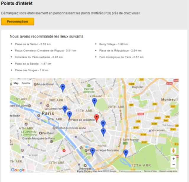
Task: Click the 13TH ARR. map label
Action: (x=56, y=163)
